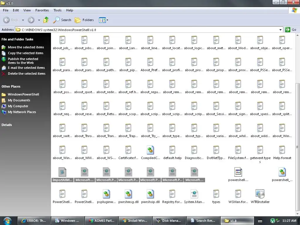Click the Go button

(291, 30)
